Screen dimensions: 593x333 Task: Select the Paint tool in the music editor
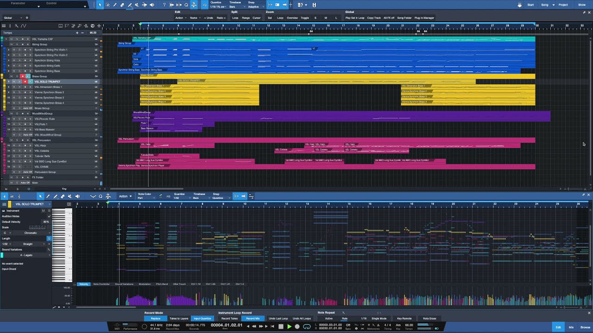[55, 197]
